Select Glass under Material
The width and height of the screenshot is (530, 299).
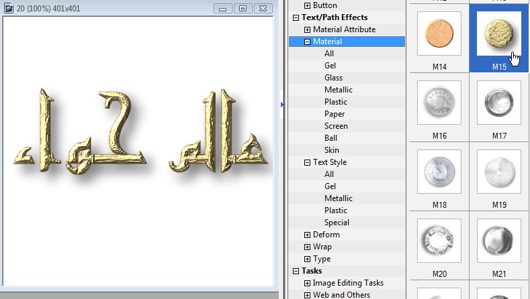[x=333, y=78]
